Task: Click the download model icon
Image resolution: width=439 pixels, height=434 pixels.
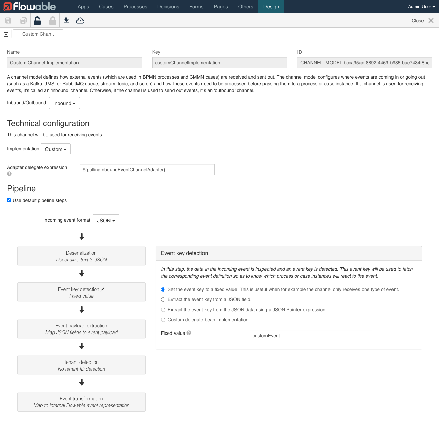Action: click(66, 20)
